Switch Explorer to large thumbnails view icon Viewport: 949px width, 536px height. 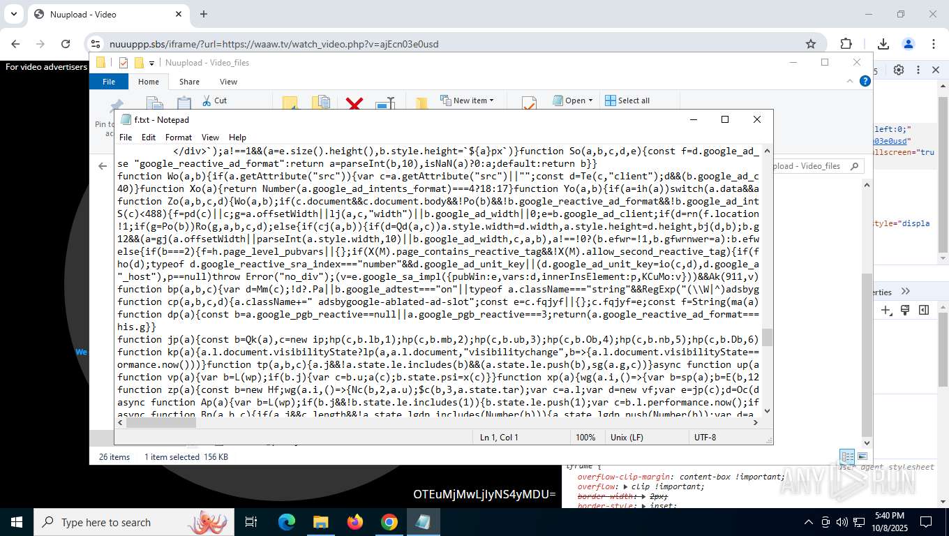862,457
